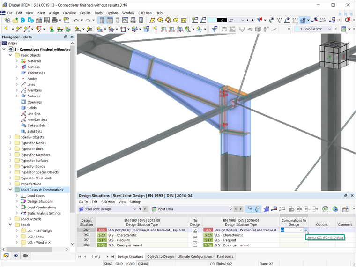Click the red X magnifier icon
The width and height of the screenshot is (356, 267).
(348, 21)
